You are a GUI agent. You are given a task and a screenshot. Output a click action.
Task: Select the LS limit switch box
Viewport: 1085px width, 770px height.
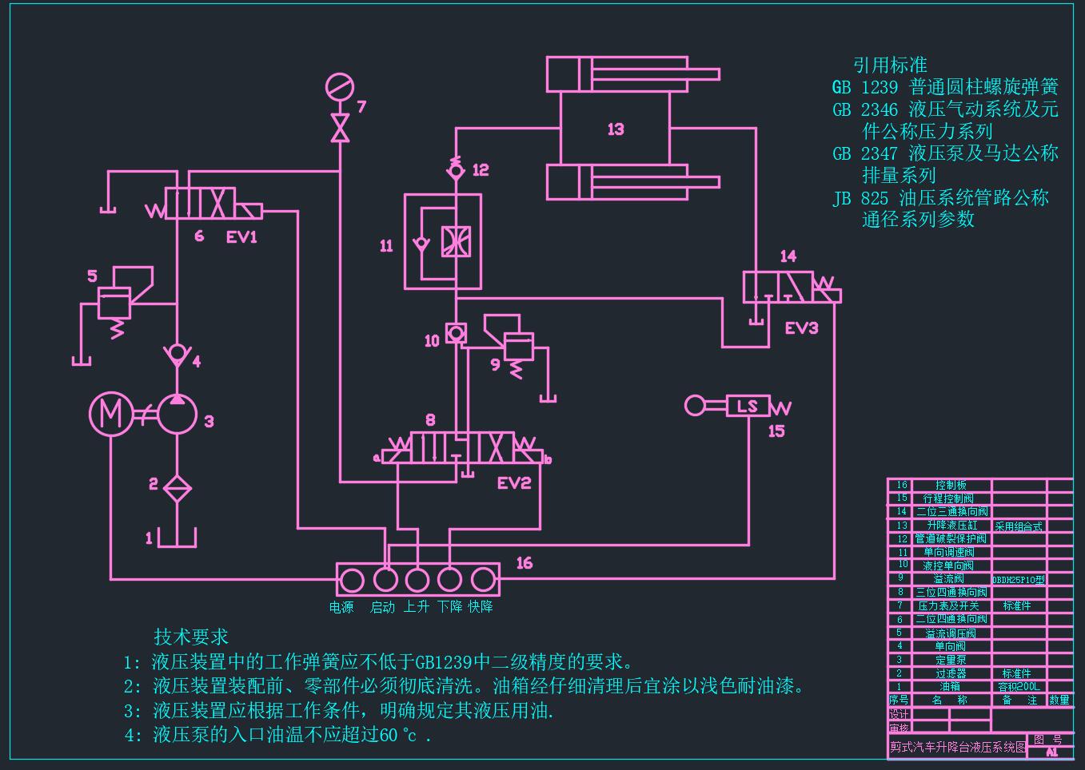[748, 406]
